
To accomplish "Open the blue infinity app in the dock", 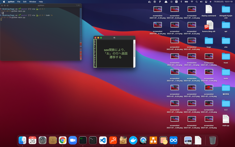I will coord(173,140).
